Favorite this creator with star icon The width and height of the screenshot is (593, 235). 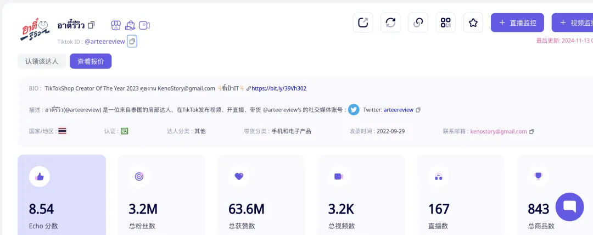(x=473, y=23)
